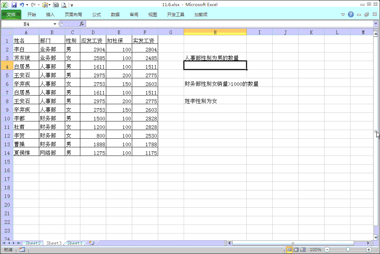Click the 100% zoom level button
Viewport: 380px width, 254px height.
[x=316, y=250]
